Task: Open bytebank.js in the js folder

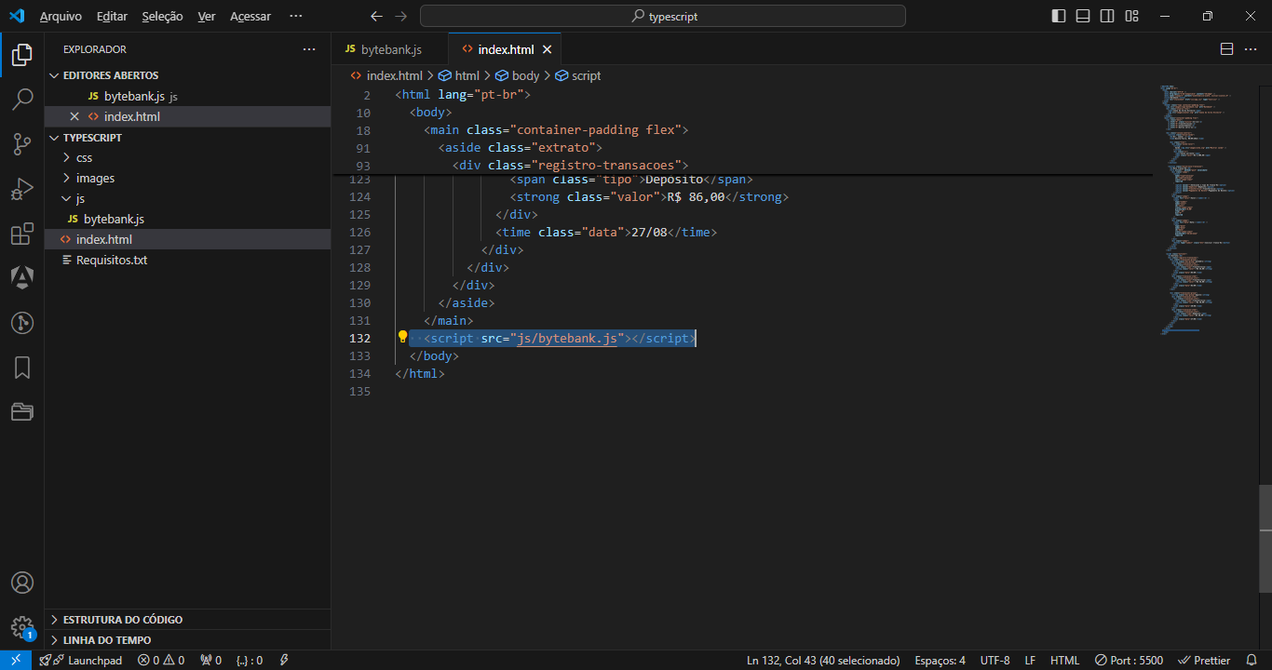Action: (187, 219)
